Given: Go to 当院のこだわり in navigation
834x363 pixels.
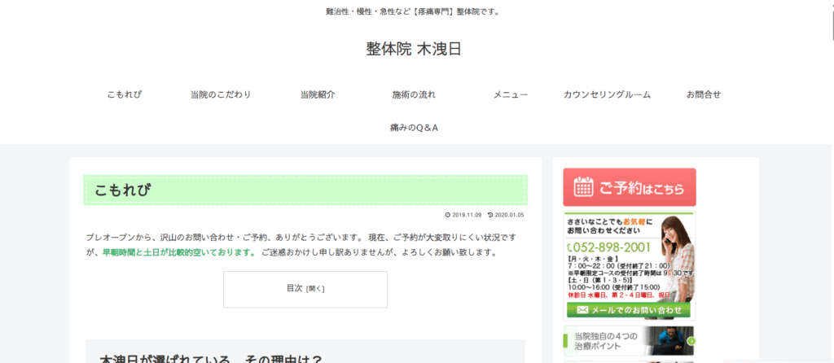Looking at the screenshot, I should click(x=221, y=94).
